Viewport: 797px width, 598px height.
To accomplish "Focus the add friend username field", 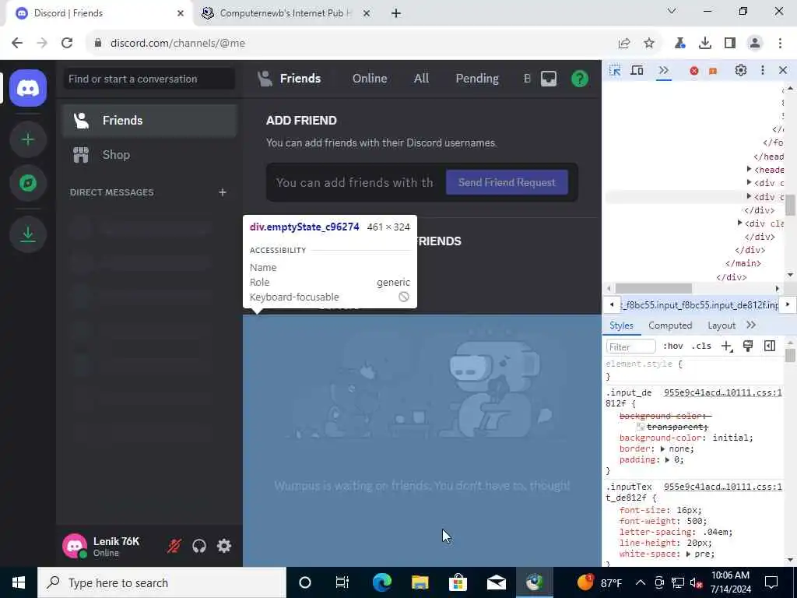I will point(356,182).
